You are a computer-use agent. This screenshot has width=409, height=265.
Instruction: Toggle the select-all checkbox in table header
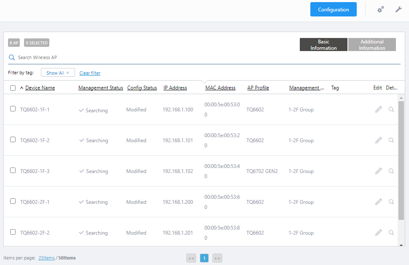pos(13,88)
